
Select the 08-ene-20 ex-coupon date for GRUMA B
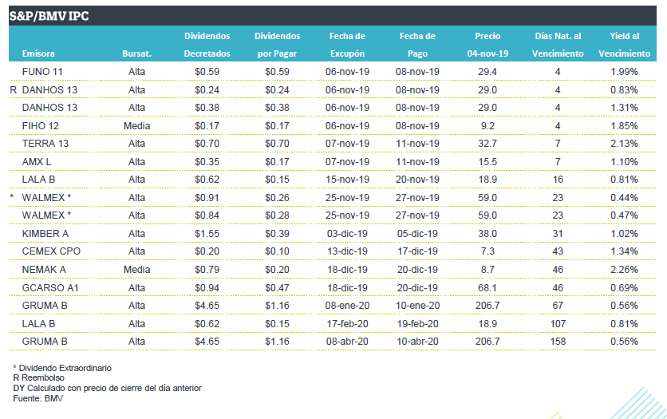click(x=347, y=306)
